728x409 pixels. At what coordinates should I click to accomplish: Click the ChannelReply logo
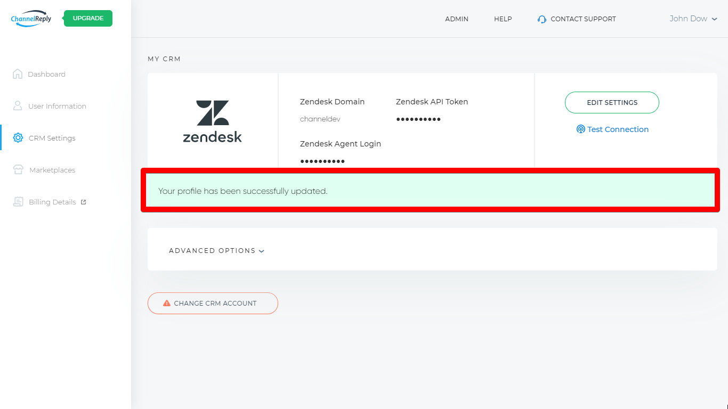(31, 19)
